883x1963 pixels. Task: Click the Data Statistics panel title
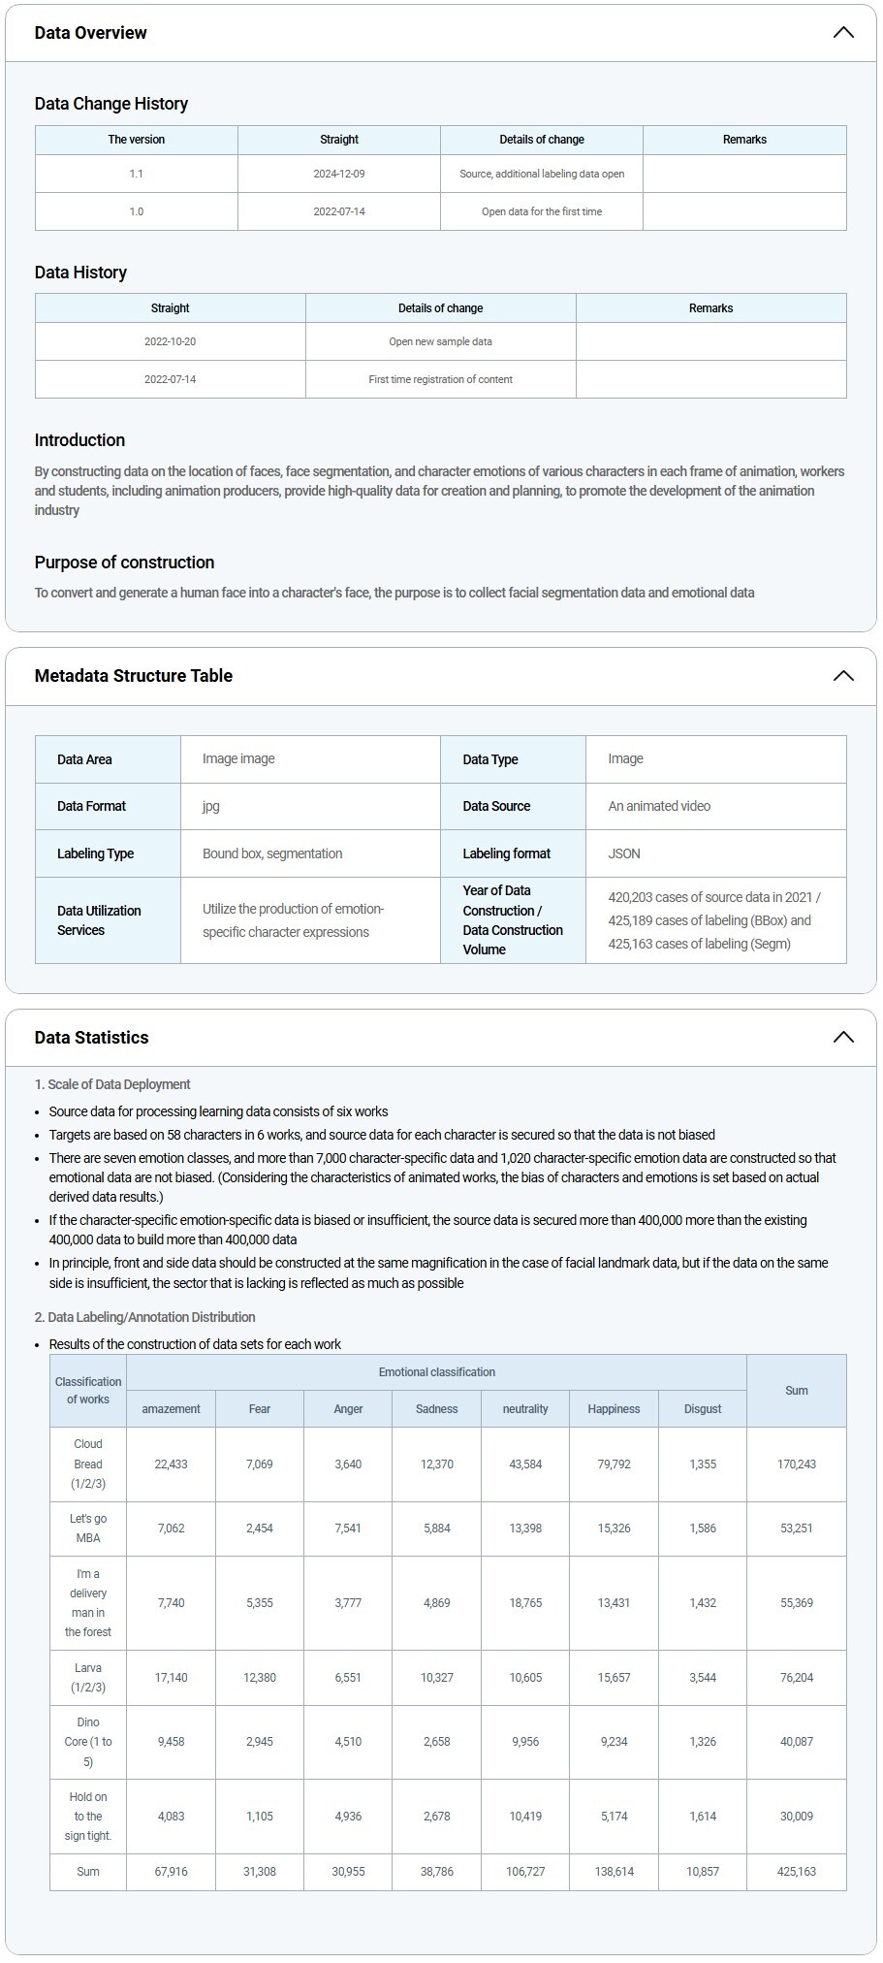click(x=92, y=1038)
